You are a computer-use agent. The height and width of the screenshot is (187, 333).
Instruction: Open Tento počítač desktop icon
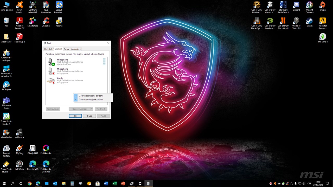(7, 6)
